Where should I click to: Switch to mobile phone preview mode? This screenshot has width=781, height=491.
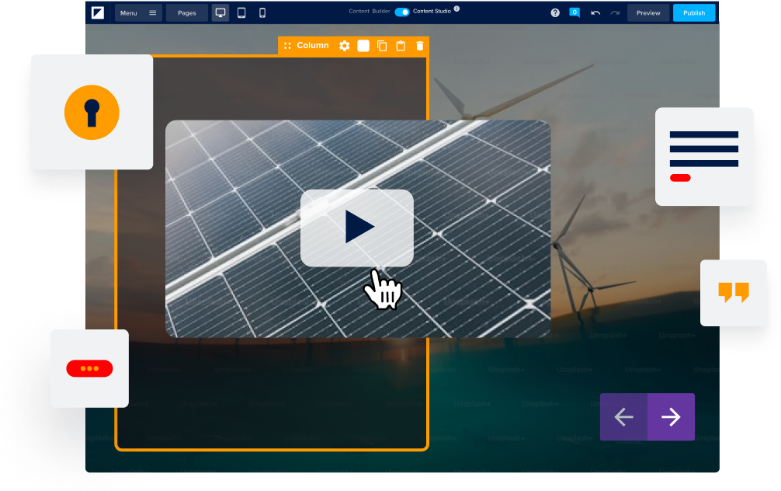pos(262,13)
